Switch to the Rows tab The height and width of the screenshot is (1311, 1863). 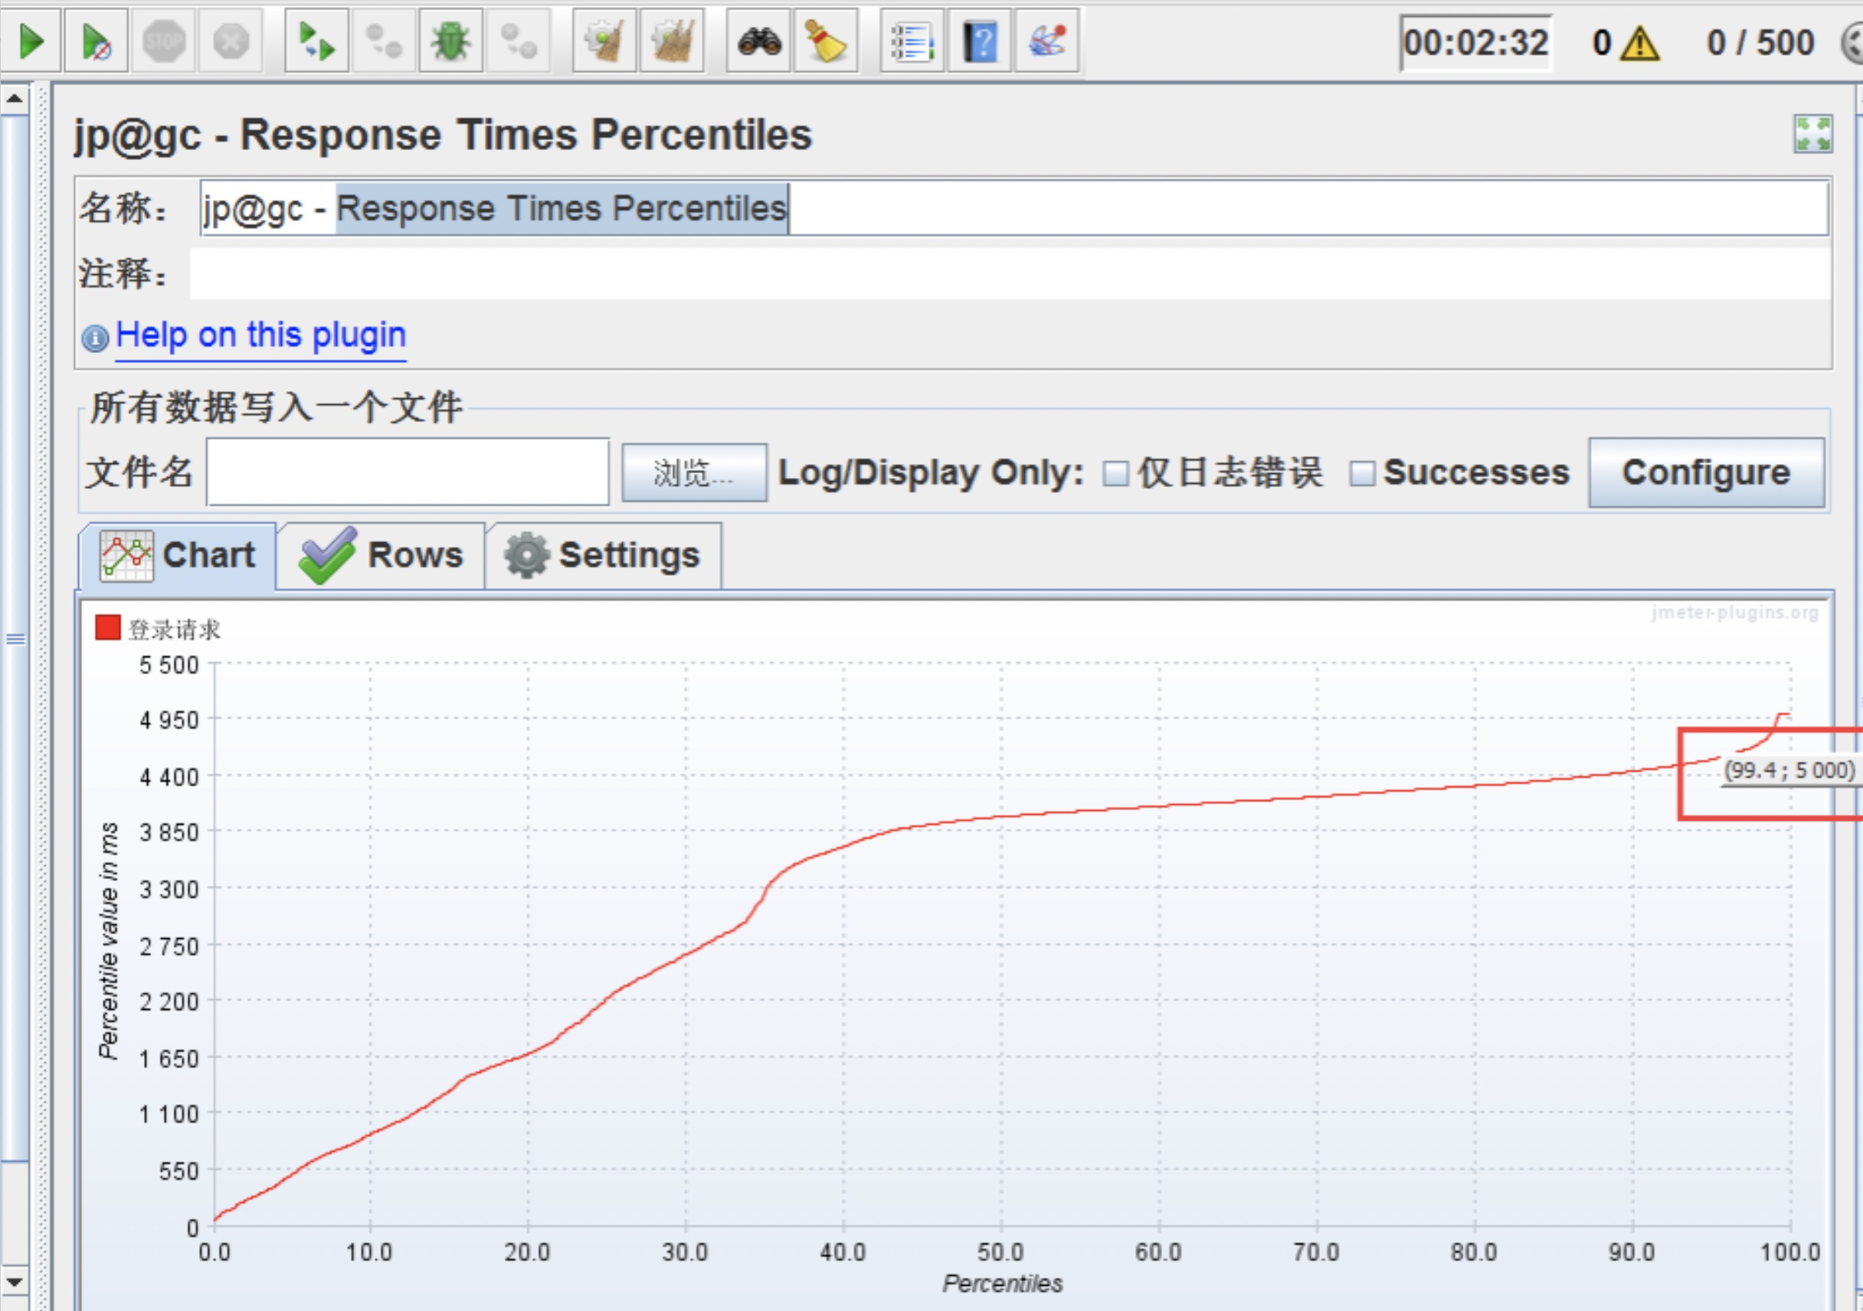pyautogui.click(x=381, y=556)
